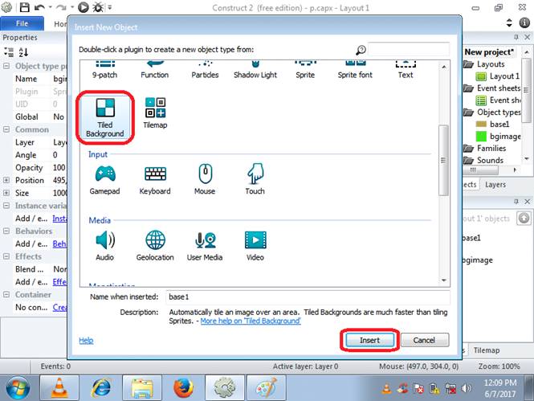Image resolution: width=534 pixels, height=401 pixels.
Task: Click the Redo arrow in quick toolbar
Action: [61, 7]
